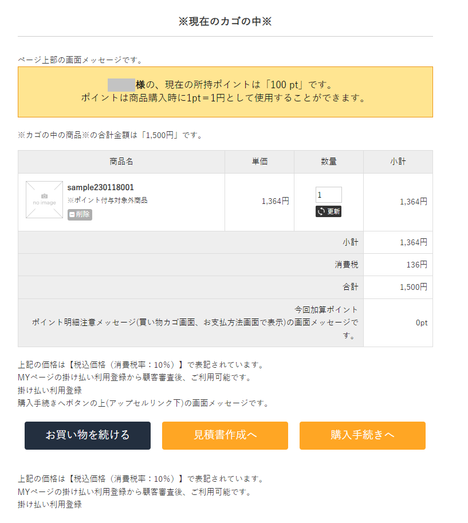The height and width of the screenshot is (523, 468).
Task: Focus the quantity input field
Action: click(x=328, y=195)
